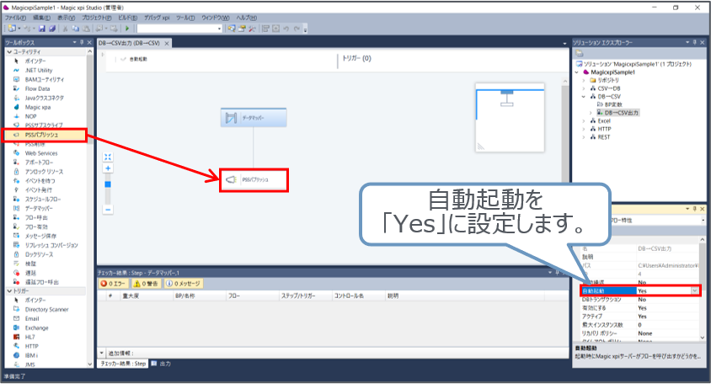Select DB→CSV出力 flow in solution tree
The image size is (711, 384).
tap(622, 112)
